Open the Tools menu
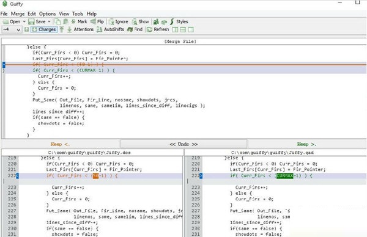The width and height of the screenshot is (367, 237). (78, 14)
